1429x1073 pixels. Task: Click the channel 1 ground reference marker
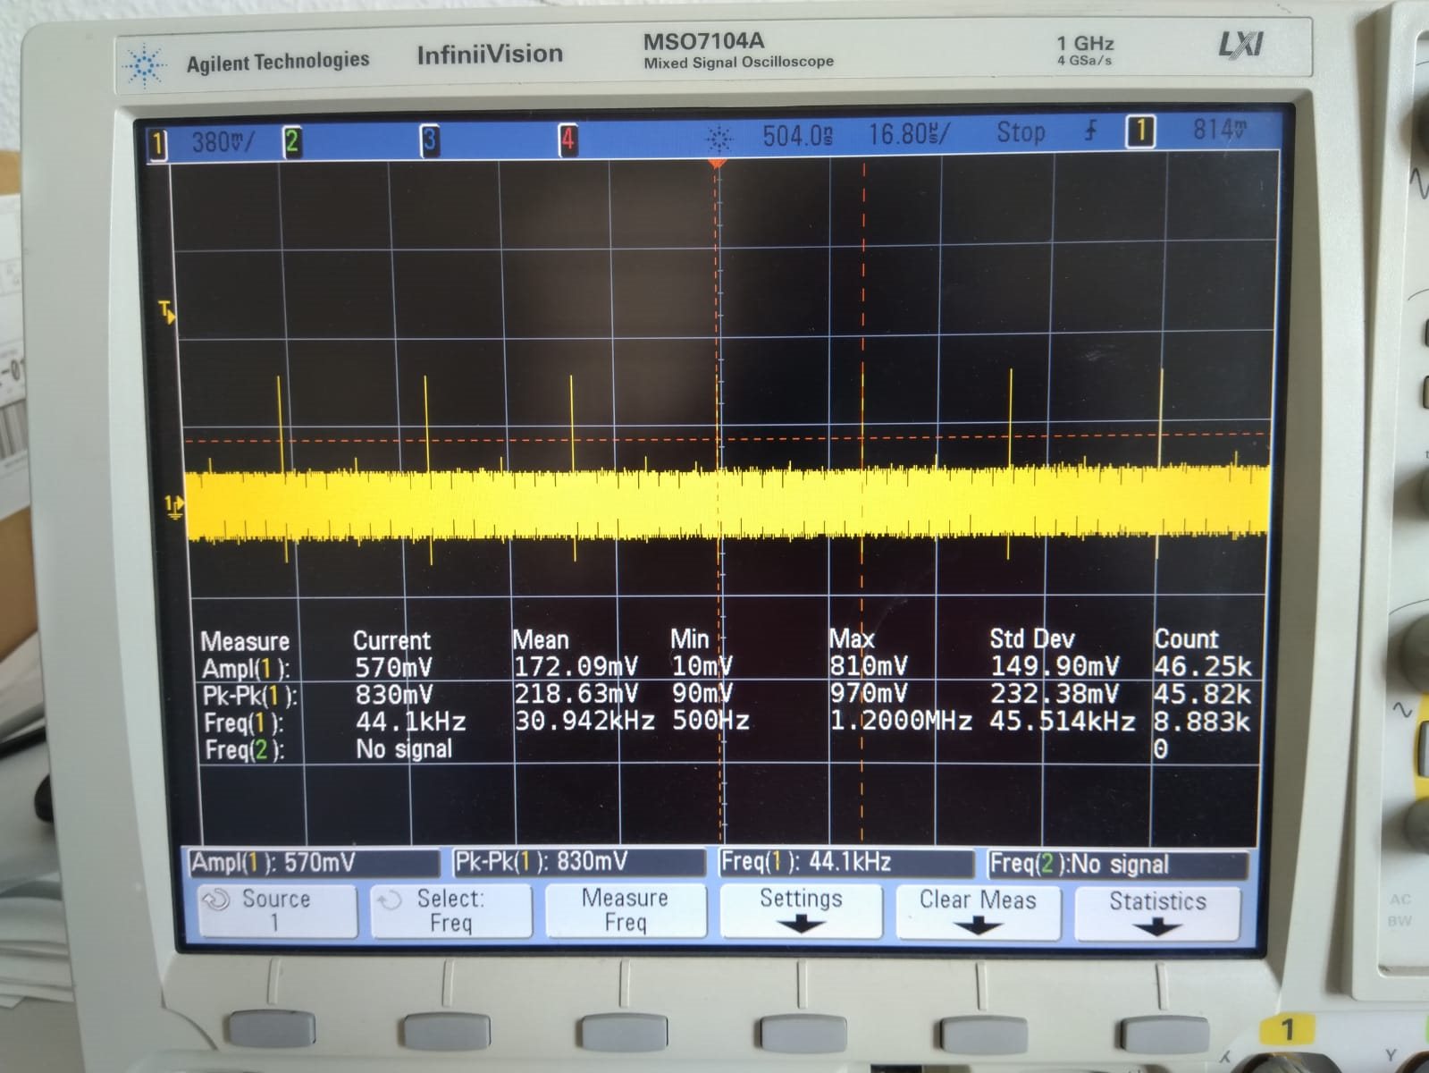(173, 507)
